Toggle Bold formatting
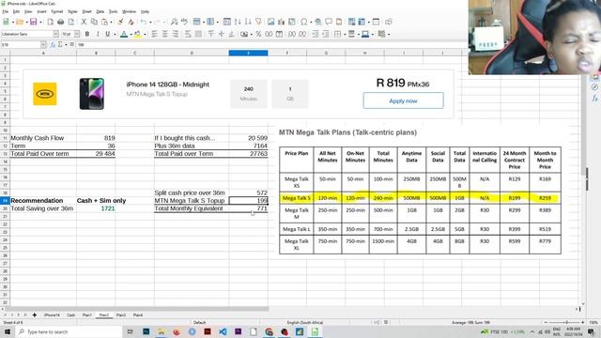The image size is (601, 338). tap(87, 34)
